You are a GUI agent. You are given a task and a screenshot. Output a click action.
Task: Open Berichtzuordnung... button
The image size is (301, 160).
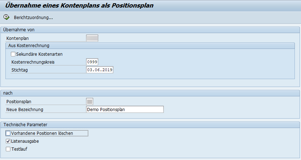(33, 18)
